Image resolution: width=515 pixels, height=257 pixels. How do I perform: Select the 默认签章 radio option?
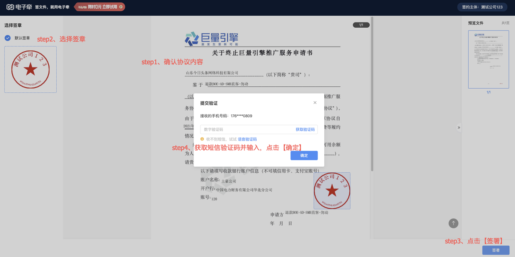point(8,38)
